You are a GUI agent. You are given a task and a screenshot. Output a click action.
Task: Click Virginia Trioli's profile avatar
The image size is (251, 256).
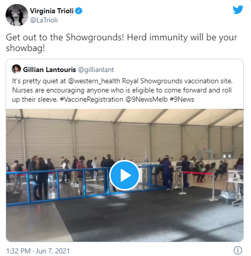point(17,15)
